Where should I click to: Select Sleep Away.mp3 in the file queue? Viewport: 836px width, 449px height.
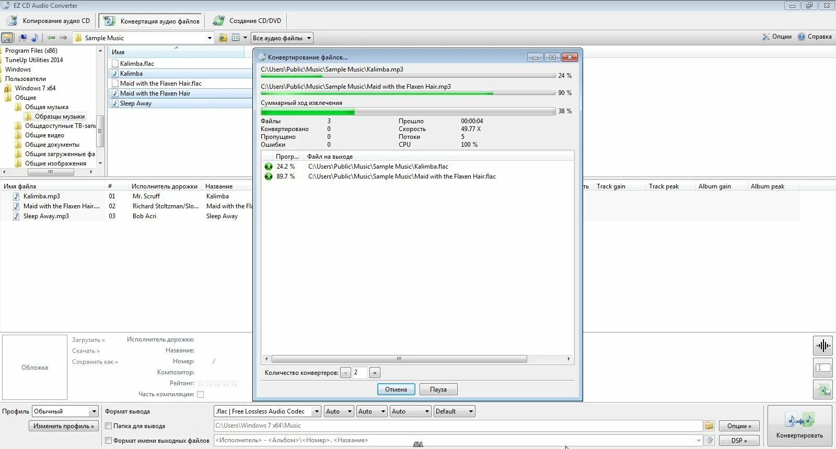click(x=46, y=216)
